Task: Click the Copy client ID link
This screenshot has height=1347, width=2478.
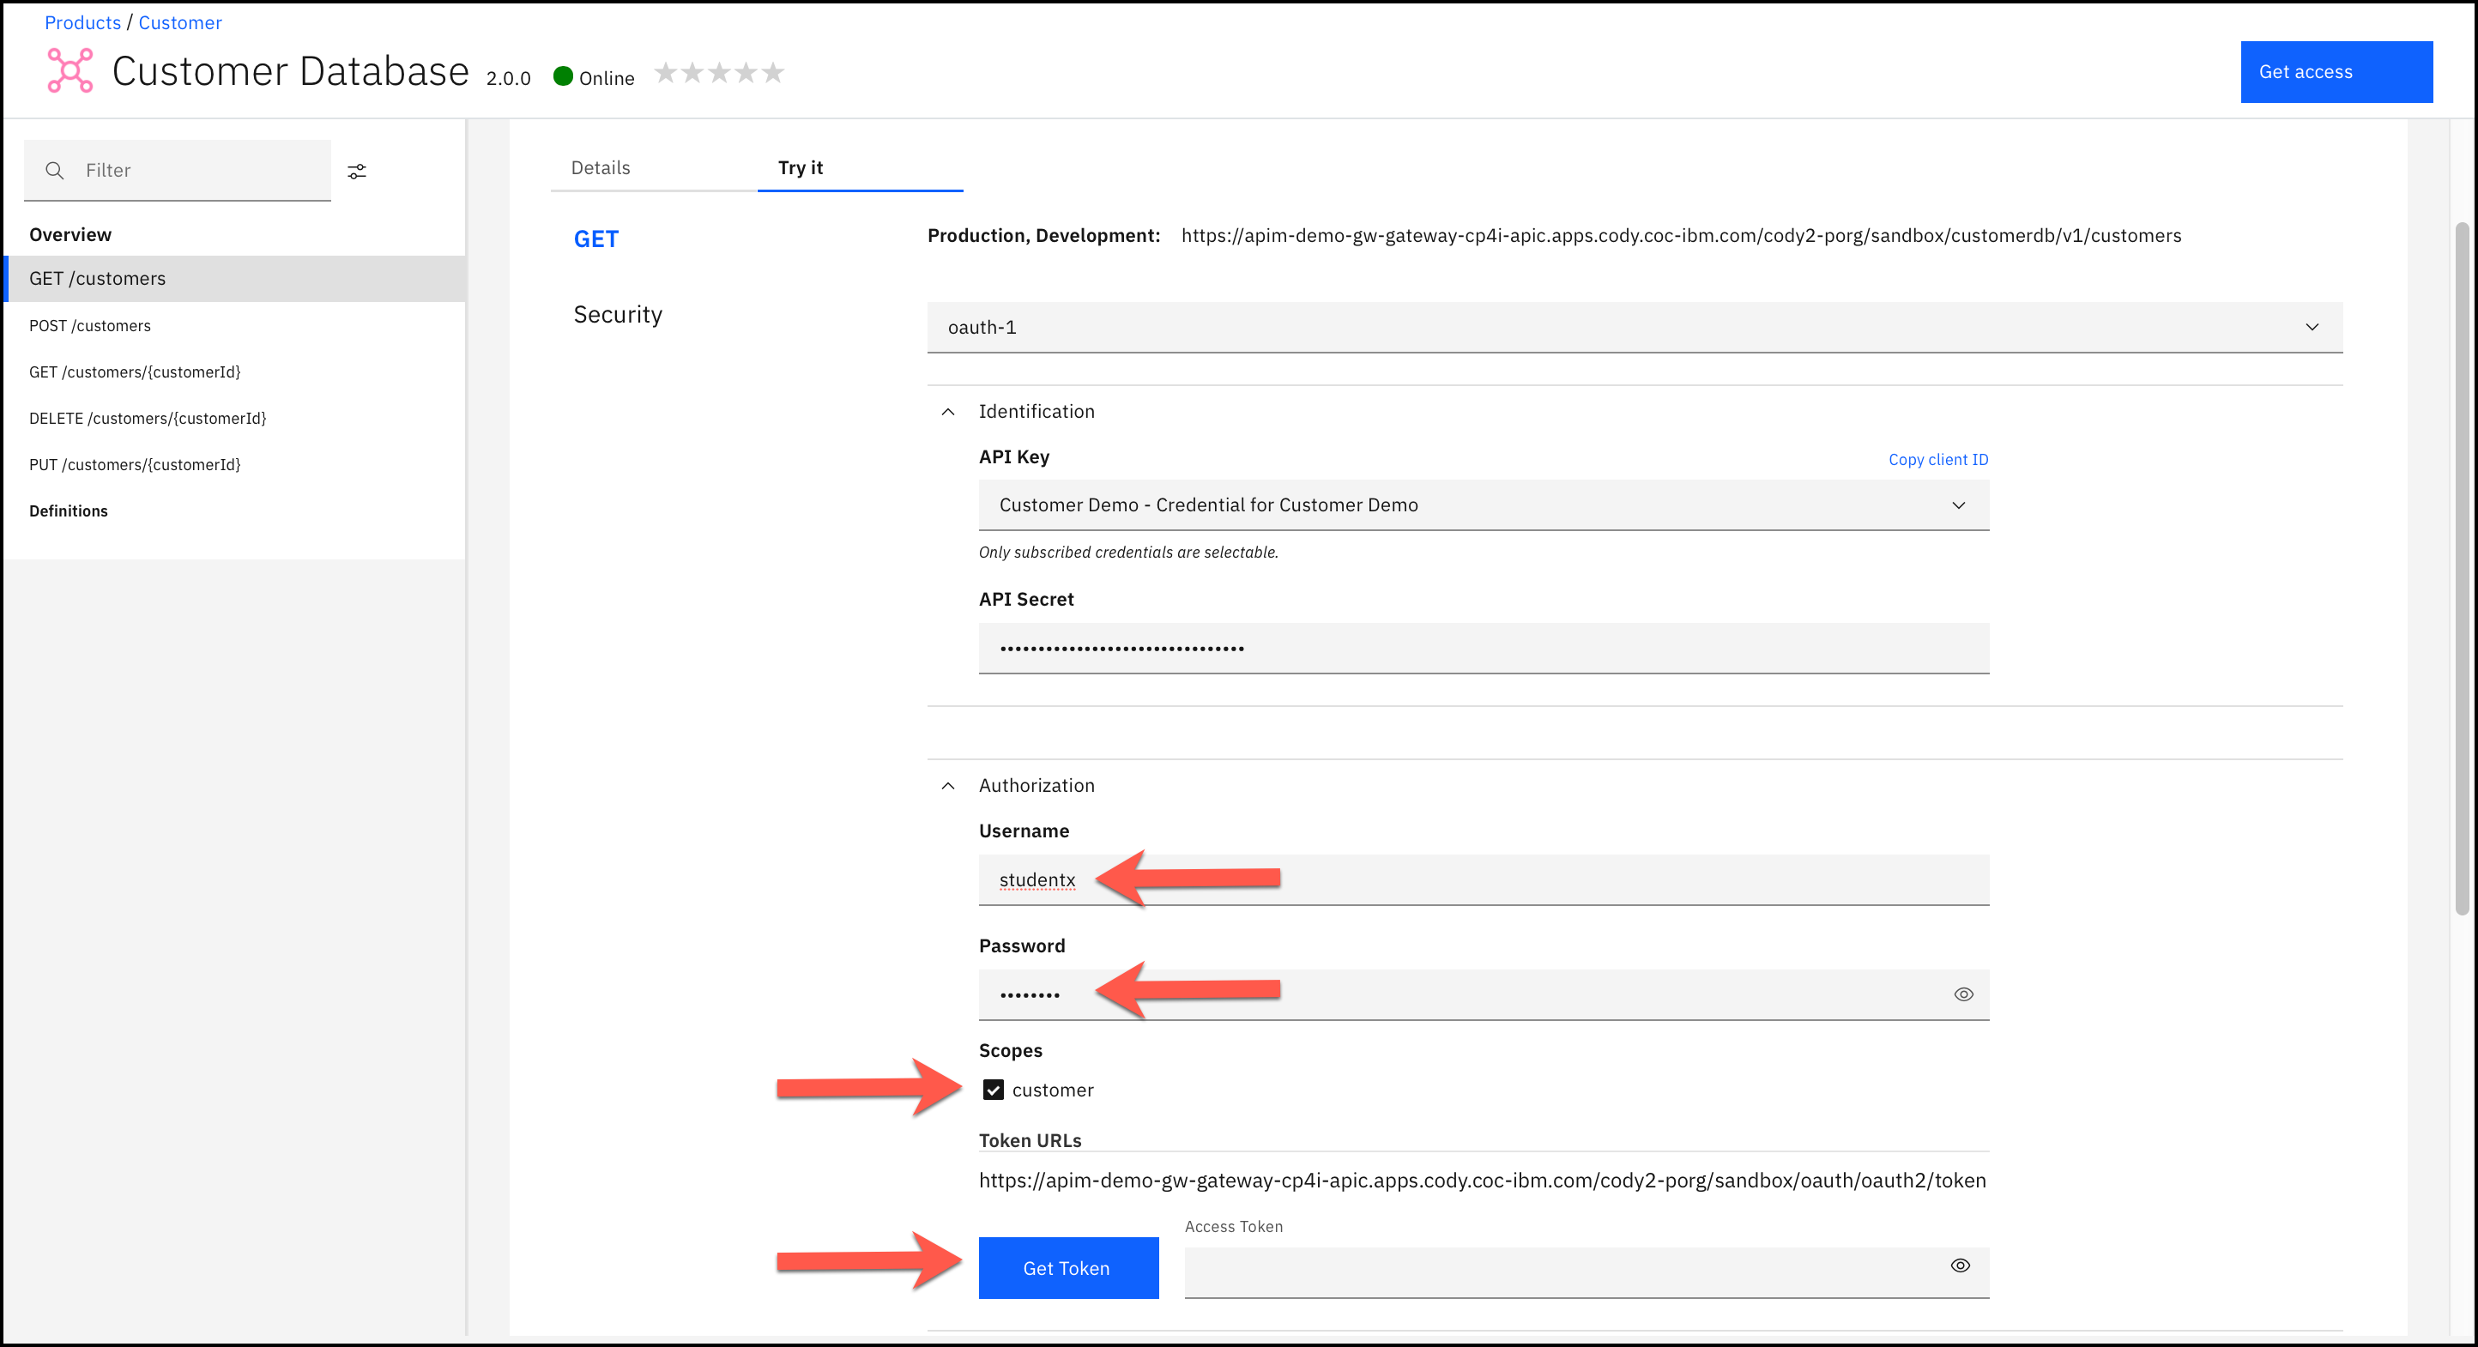Action: tap(1937, 459)
